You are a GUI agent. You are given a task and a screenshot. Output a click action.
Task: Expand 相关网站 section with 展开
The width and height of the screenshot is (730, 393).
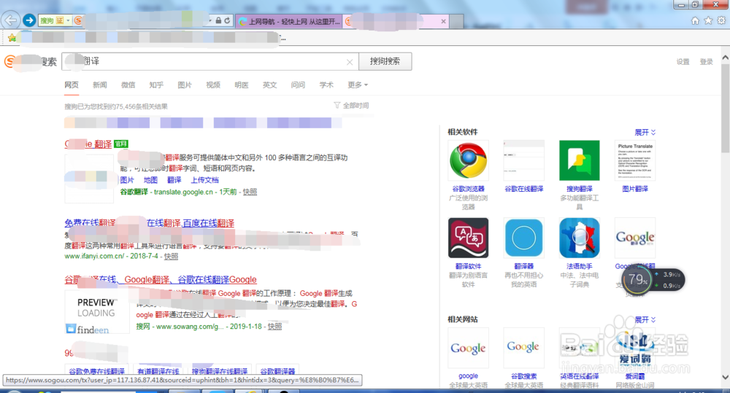click(x=645, y=319)
